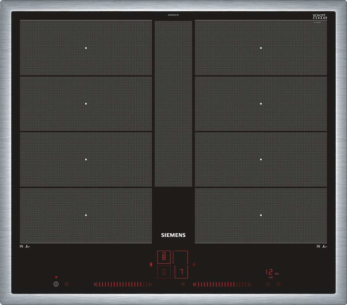347x305 pixels.
Task: Tap the '0' at right slider start
Action: (194, 285)
